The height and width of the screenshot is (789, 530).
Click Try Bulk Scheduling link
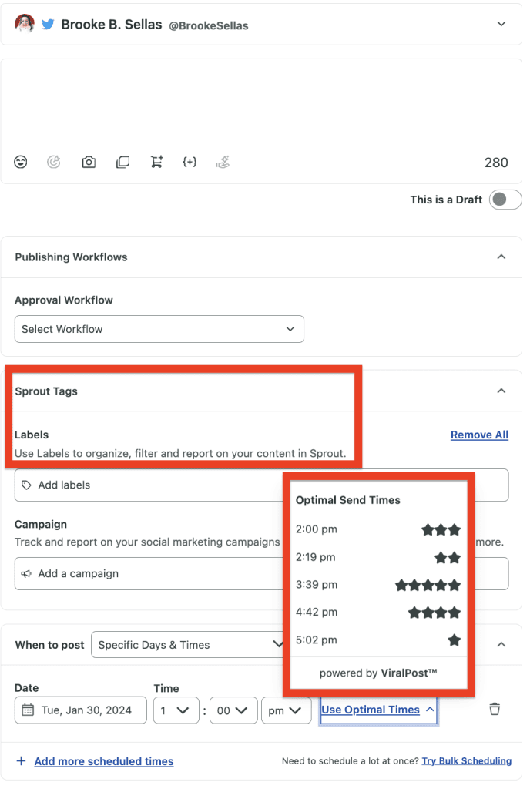tap(467, 760)
